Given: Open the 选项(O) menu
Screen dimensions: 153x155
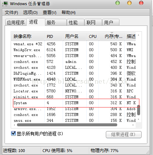Looking at the screenshot, I should click(30, 13).
